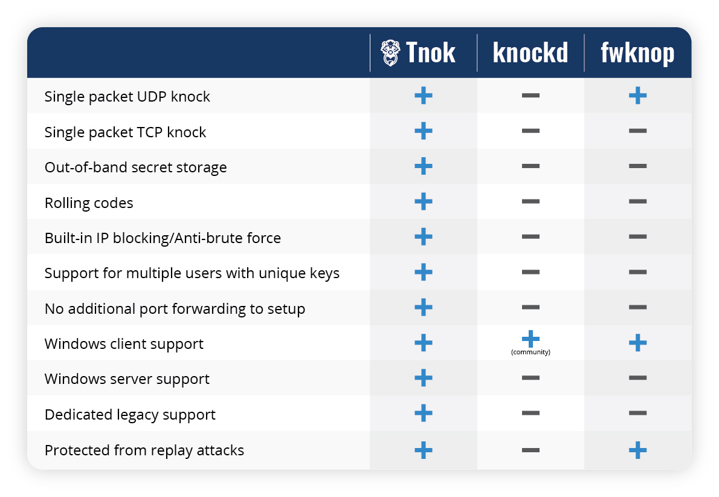Screen dimensions: 719x497
Task: Click knockd minus for Out-of-band secret storage
Action: [x=530, y=166]
